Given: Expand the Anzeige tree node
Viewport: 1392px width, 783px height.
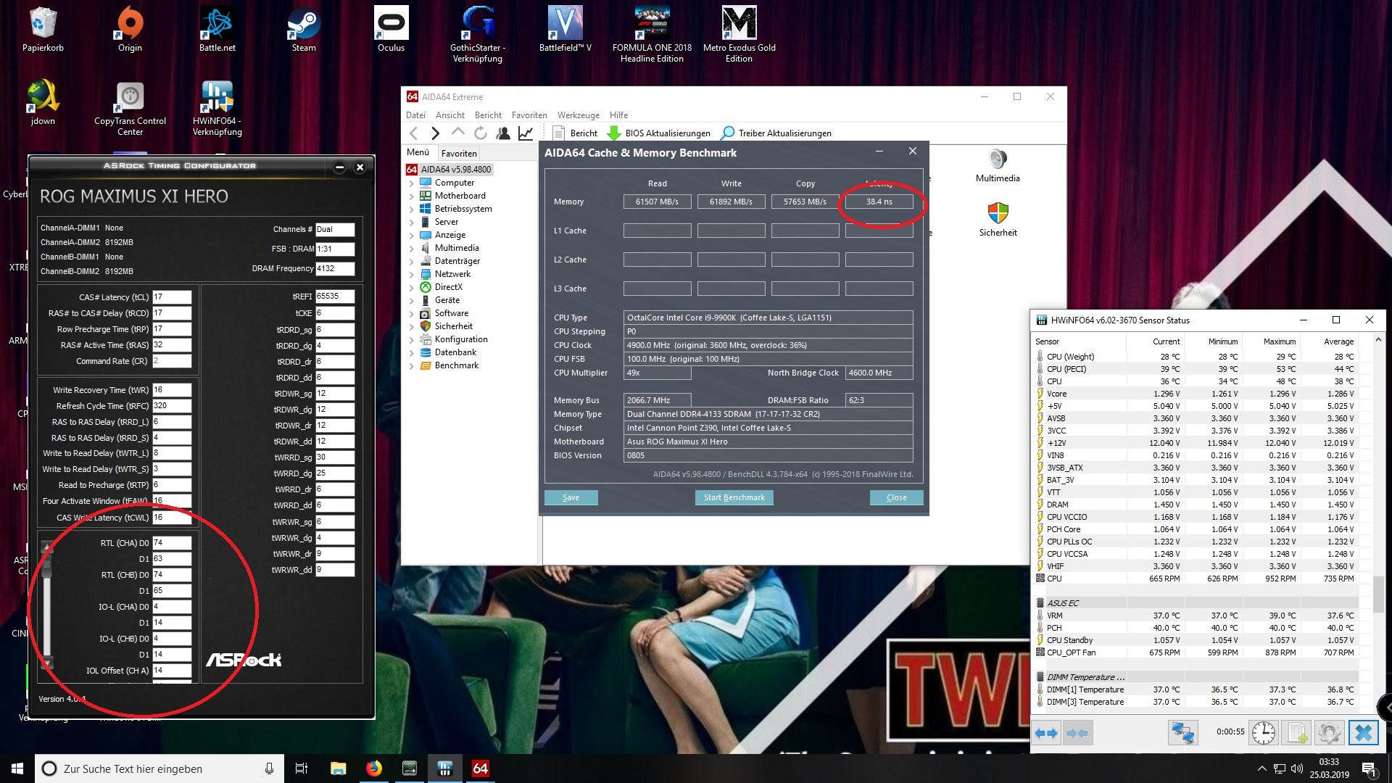Looking at the screenshot, I should (x=412, y=235).
